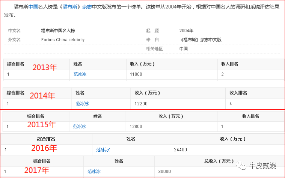Click income rank value 2 in first table

[x=222, y=74]
